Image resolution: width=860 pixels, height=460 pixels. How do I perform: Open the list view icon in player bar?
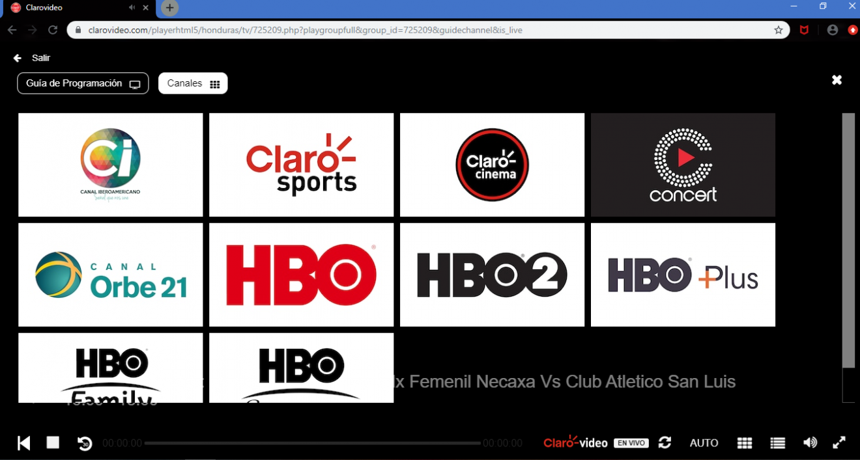point(777,443)
